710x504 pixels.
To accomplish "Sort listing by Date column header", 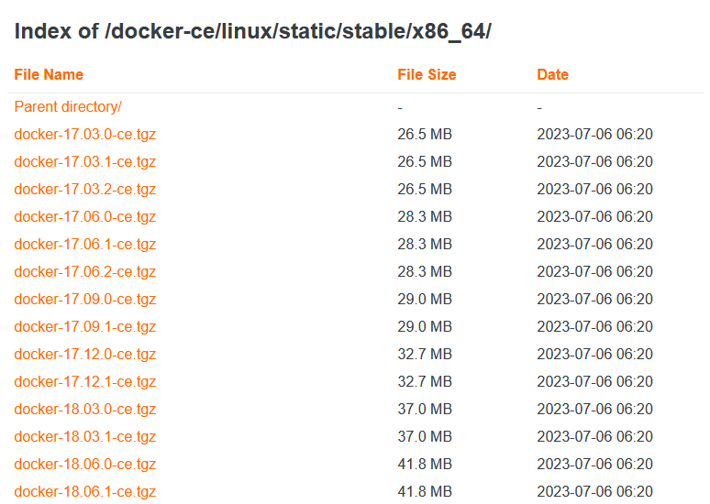I will click(x=552, y=74).
